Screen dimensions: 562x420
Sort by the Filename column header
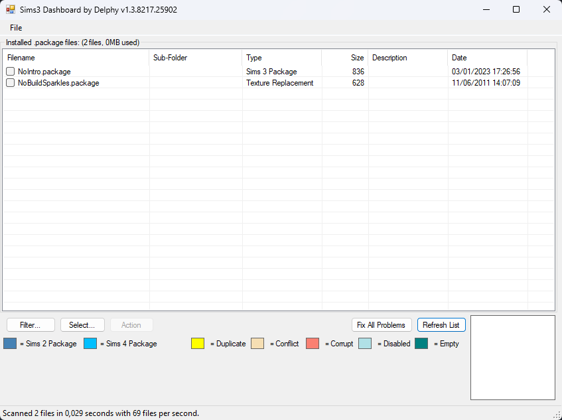[x=76, y=58]
